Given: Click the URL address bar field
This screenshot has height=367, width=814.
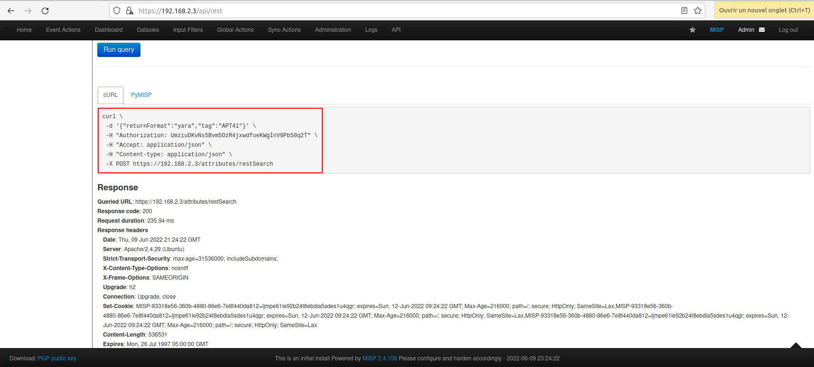Looking at the screenshot, I should point(403,10).
